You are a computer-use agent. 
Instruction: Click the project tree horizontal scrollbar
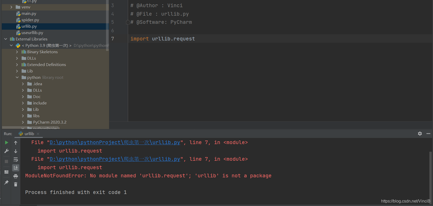click(31, 127)
